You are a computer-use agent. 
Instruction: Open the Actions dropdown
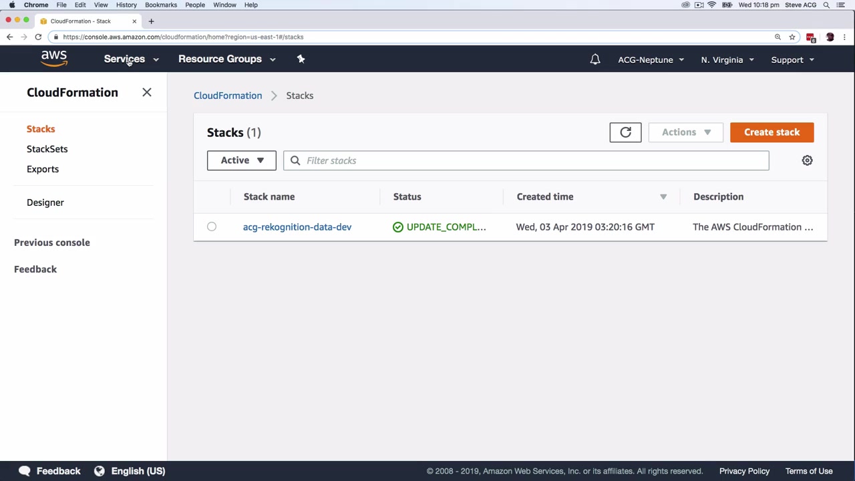pos(686,132)
